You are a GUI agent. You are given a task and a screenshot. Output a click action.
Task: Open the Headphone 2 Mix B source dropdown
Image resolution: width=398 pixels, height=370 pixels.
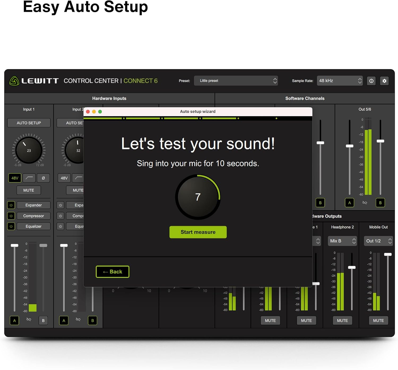[x=342, y=241]
